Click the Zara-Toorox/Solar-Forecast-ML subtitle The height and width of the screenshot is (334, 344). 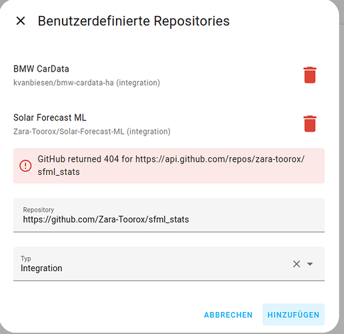tap(92, 132)
